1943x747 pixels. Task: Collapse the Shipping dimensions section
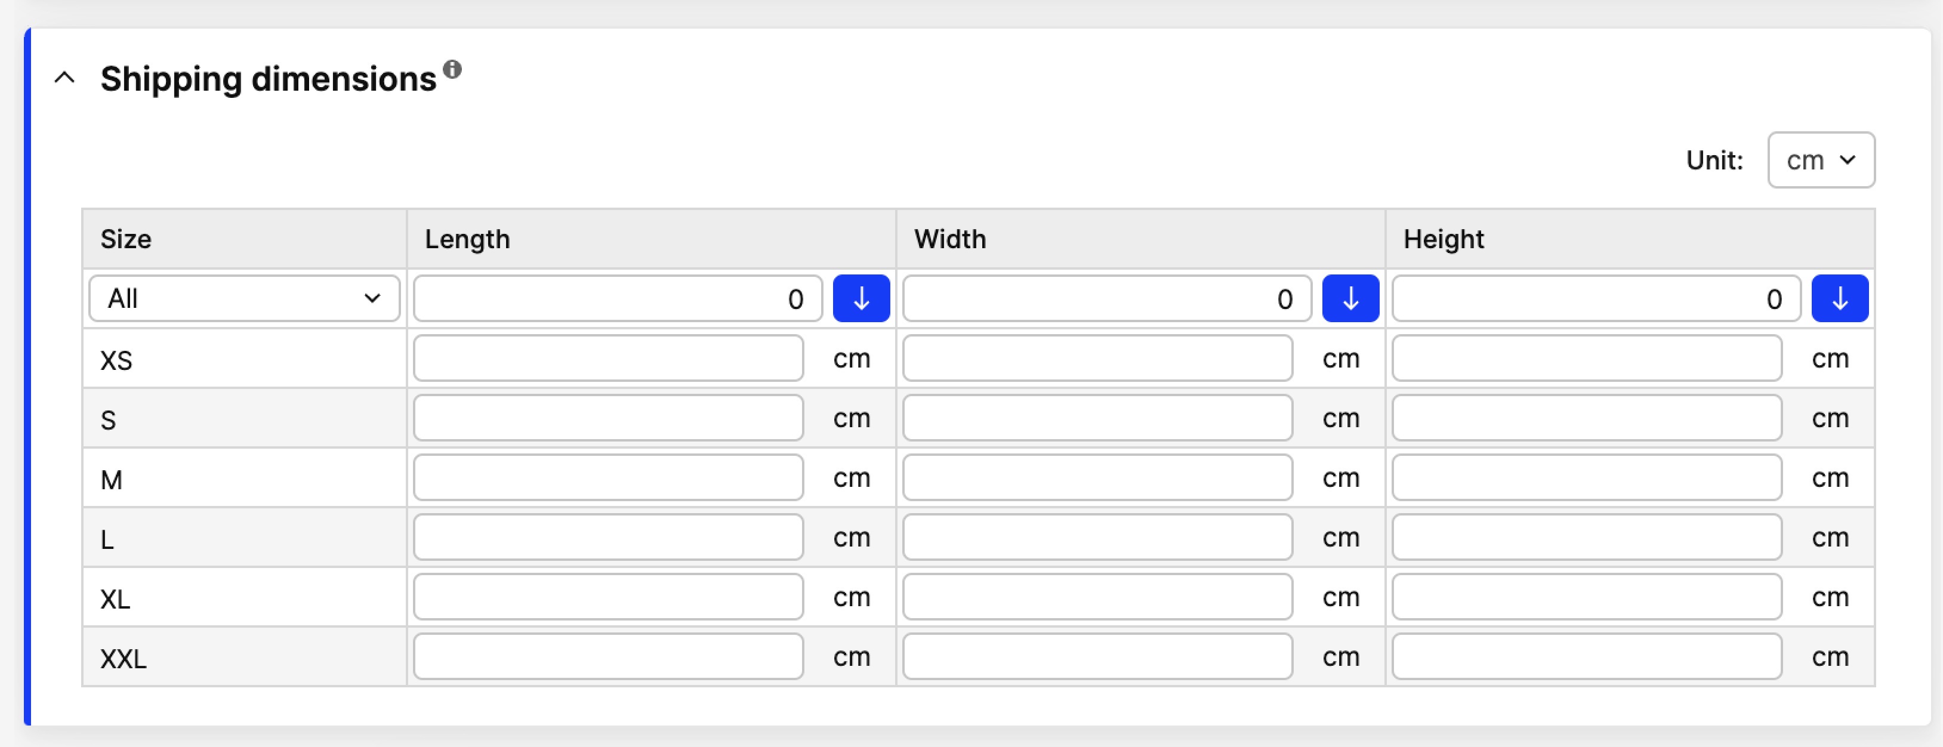click(x=65, y=78)
